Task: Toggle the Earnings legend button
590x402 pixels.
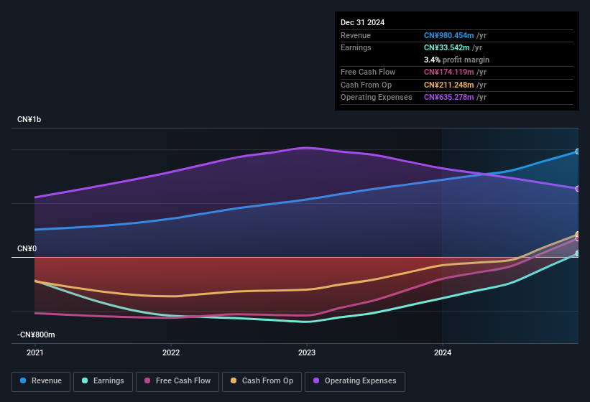Action: pyautogui.click(x=103, y=382)
